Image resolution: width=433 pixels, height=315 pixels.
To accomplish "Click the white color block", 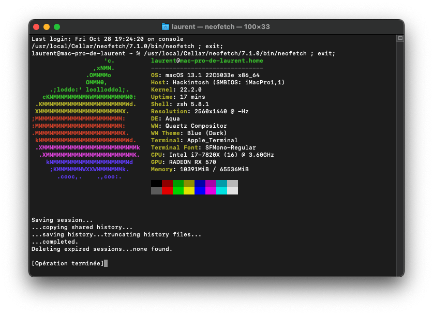I will 232,191.
